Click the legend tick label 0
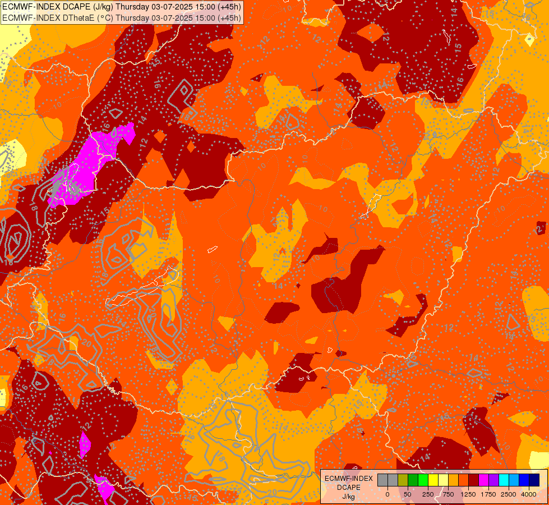 pos(387,494)
